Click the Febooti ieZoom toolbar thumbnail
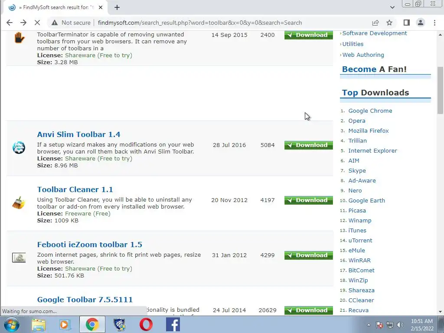Screen dimensions: 444x333 click(x=19, y=258)
